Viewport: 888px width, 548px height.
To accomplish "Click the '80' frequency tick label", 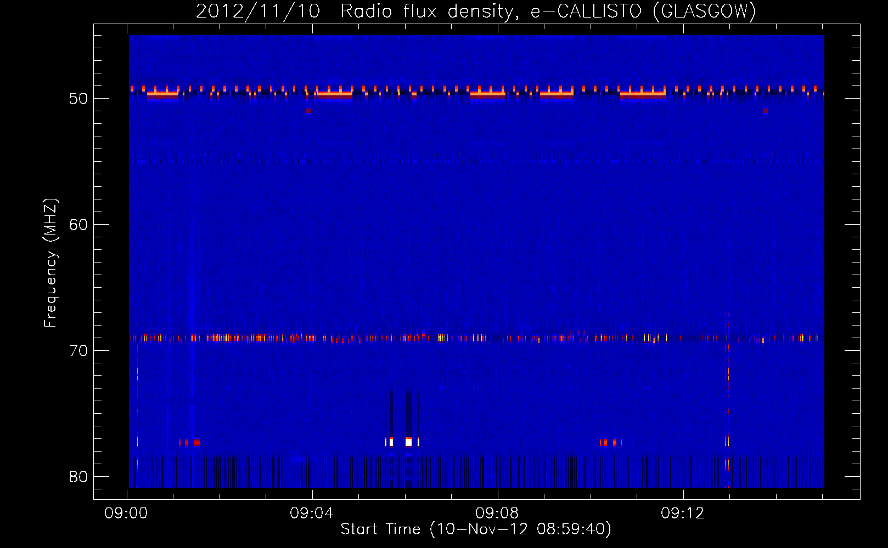I will click(78, 477).
